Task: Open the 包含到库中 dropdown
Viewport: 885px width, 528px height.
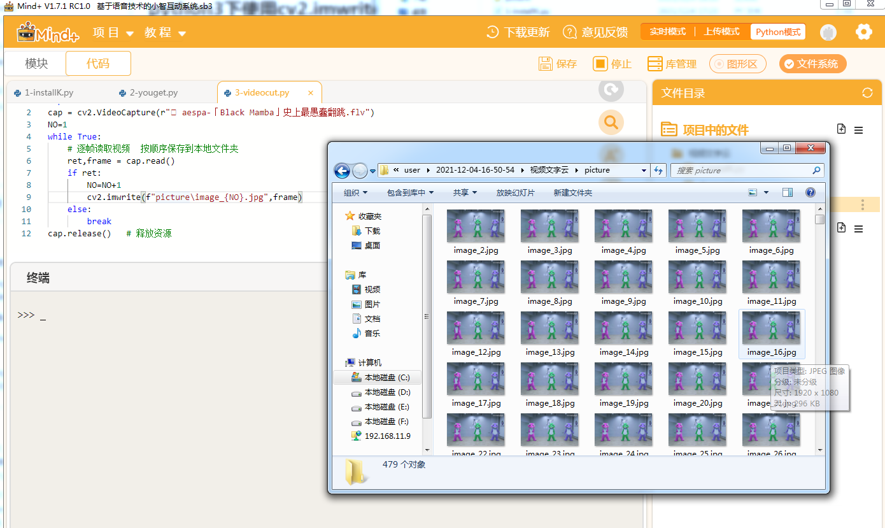Action: click(410, 192)
